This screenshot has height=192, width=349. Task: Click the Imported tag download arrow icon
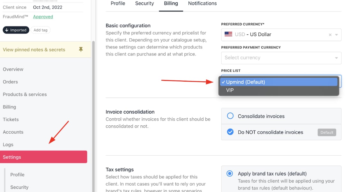pos(7,30)
